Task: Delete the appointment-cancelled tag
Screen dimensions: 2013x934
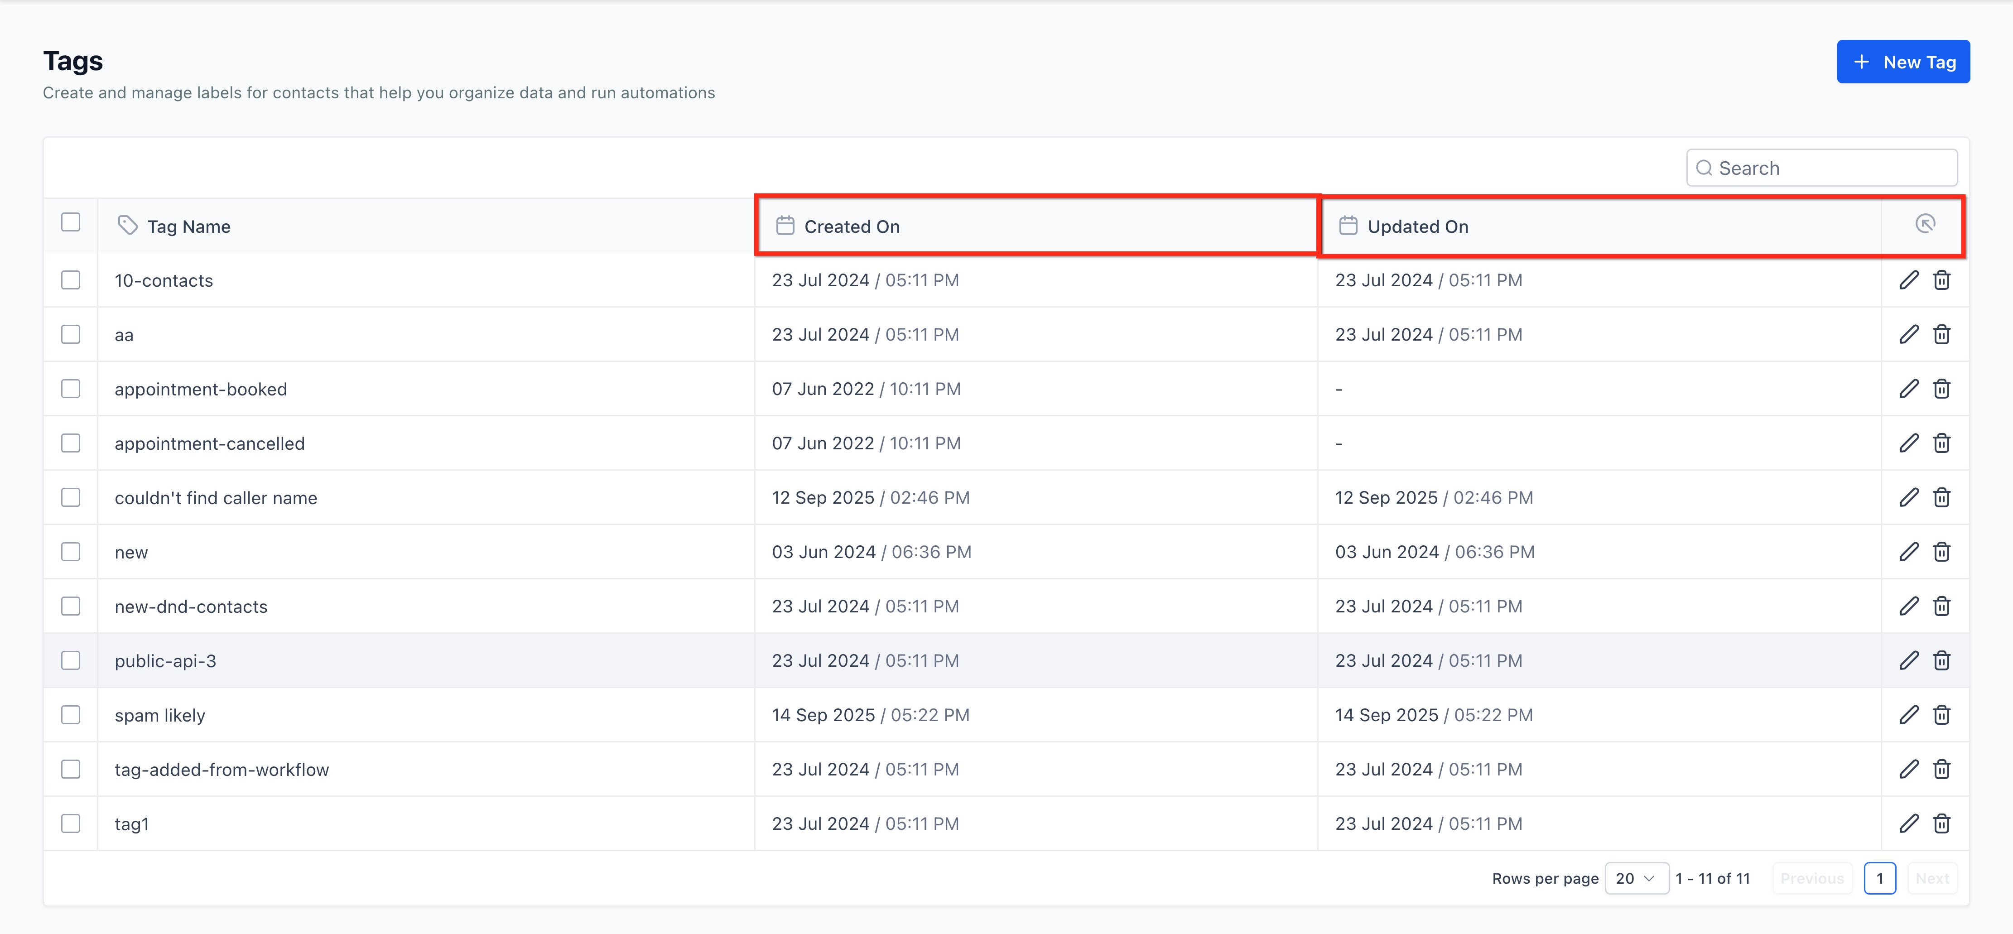Action: click(x=1941, y=443)
